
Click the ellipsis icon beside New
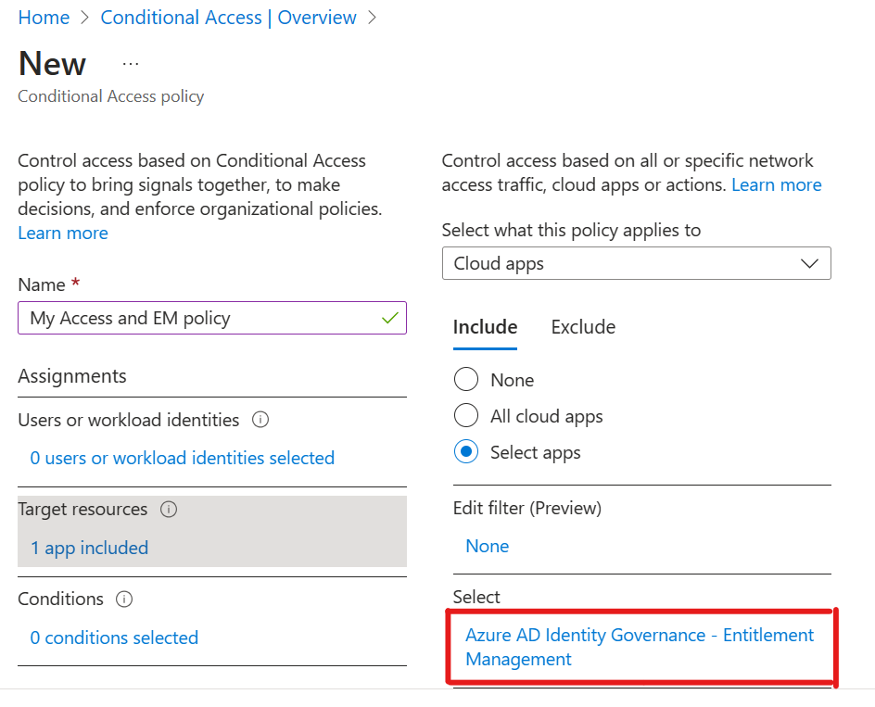tap(131, 64)
